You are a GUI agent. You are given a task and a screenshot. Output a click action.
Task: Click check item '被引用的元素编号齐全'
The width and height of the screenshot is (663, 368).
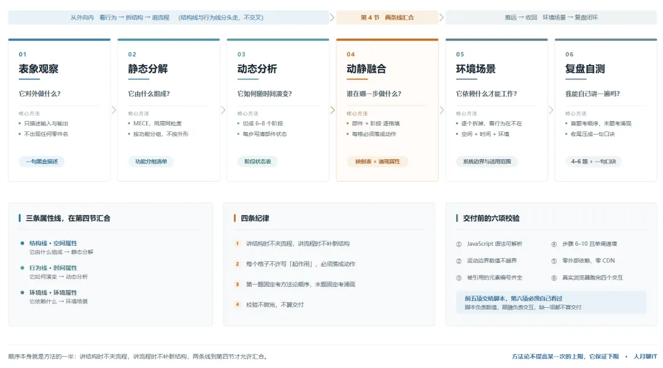(494, 278)
